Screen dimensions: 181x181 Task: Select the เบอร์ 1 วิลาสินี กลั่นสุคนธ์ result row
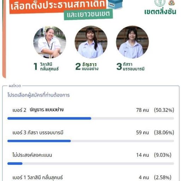pos(90,177)
